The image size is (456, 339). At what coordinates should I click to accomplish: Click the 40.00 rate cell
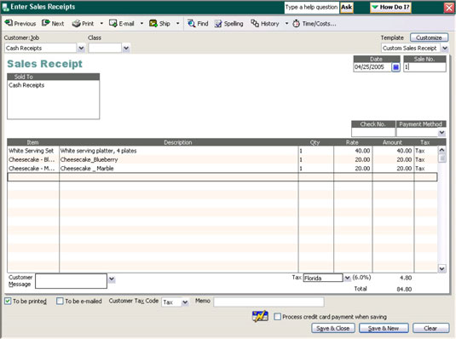click(x=353, y=151)
